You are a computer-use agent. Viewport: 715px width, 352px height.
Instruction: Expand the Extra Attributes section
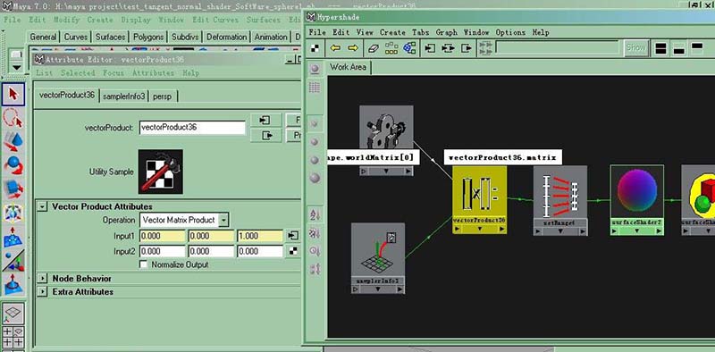(x=42, y=291)
